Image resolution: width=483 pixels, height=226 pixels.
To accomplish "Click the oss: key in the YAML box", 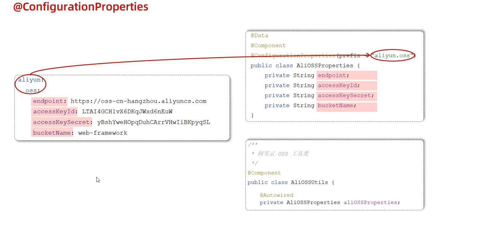I will [32, 90].
